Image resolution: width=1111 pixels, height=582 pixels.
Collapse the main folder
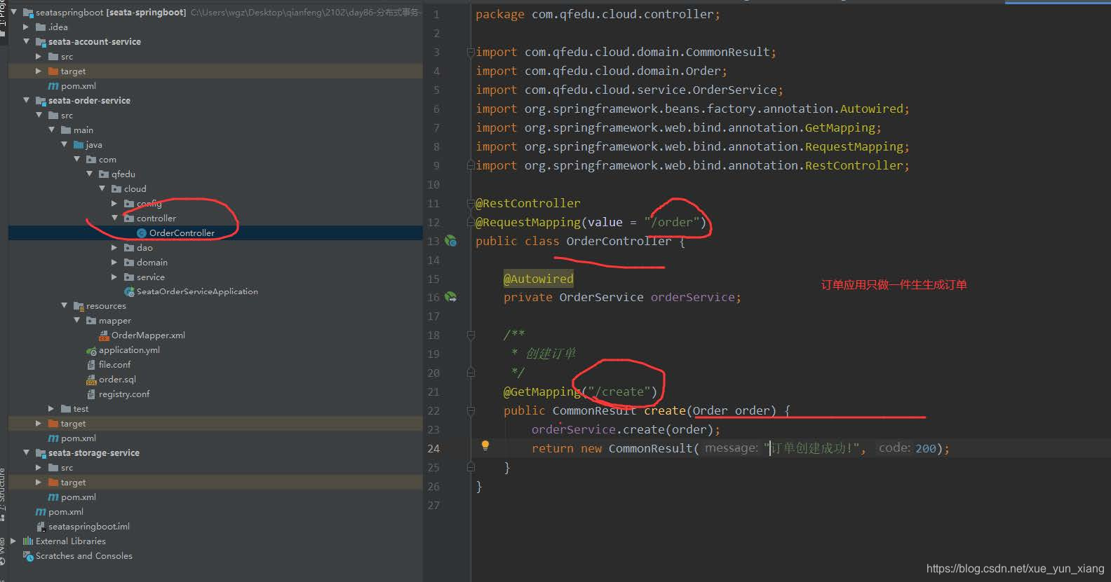click(51, 130)
